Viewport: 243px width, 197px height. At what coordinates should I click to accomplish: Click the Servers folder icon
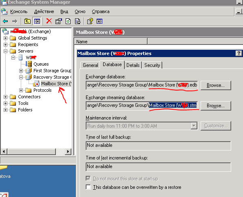(13, 51)
